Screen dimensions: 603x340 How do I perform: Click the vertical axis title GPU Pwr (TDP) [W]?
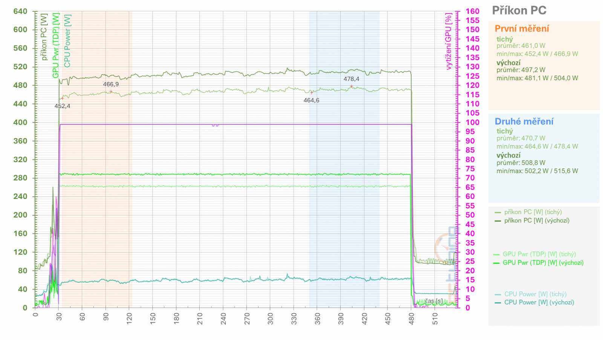pyautogui.click(x=56, y=46)
